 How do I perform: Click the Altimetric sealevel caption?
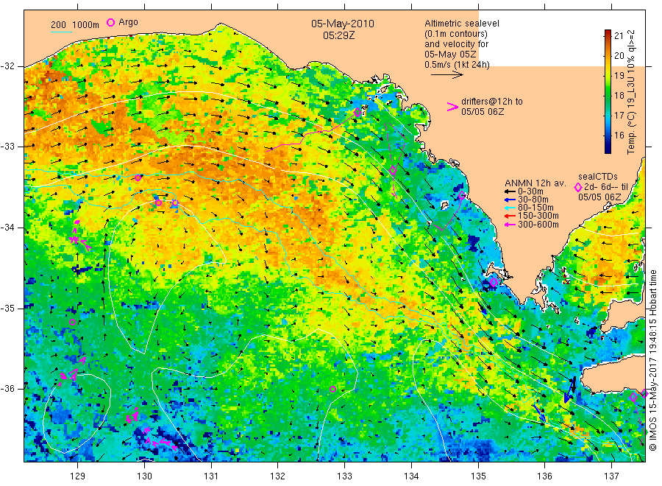pos(462,24)
